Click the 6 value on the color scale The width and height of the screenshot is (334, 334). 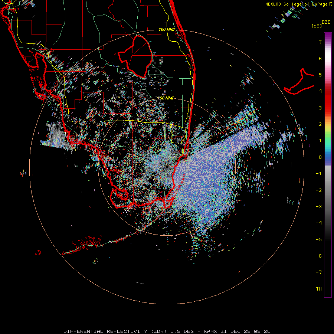click(x=320, y=58)
